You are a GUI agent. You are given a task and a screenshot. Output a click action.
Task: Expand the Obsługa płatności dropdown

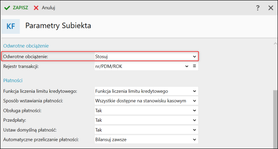pyautogui.click(x=146, y=110)
